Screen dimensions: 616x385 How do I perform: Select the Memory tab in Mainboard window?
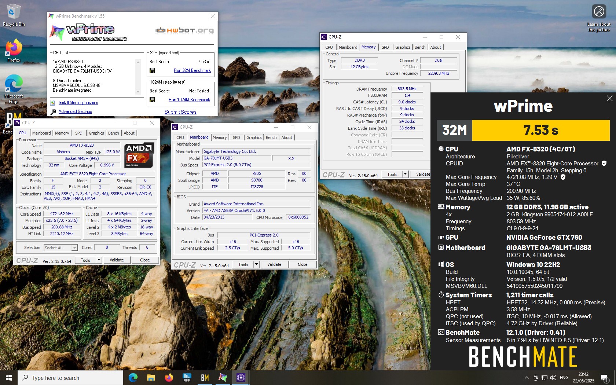pos(220,137)
